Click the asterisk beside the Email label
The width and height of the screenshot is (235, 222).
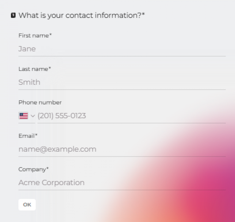click(36, 135)
